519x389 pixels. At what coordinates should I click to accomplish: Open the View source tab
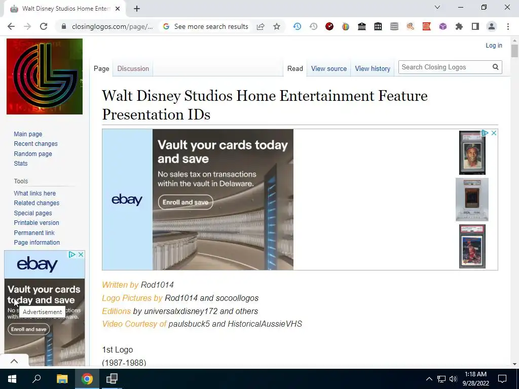tap(328, 69)
